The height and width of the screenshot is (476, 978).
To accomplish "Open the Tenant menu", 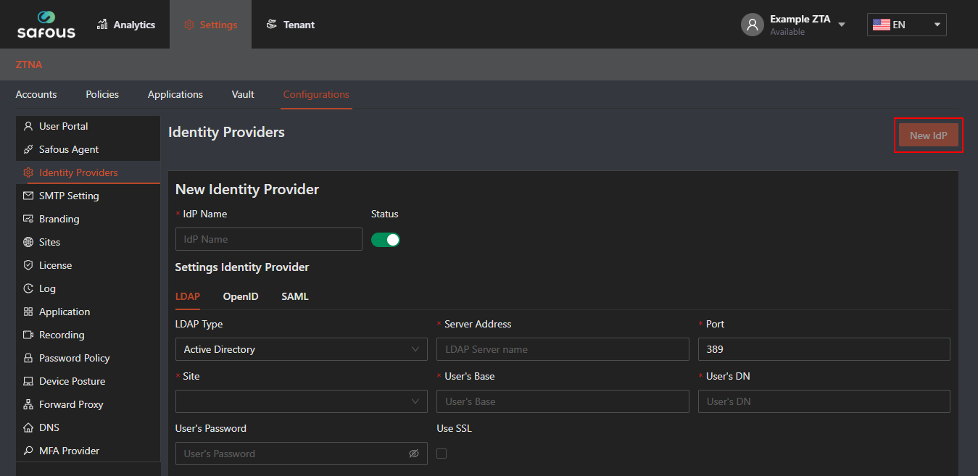I will click(291, 25).
